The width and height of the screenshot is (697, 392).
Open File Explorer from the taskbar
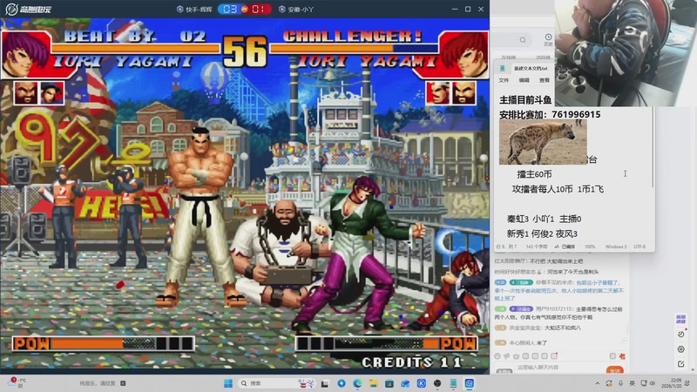pyautogui.click(x=374, y=383)
